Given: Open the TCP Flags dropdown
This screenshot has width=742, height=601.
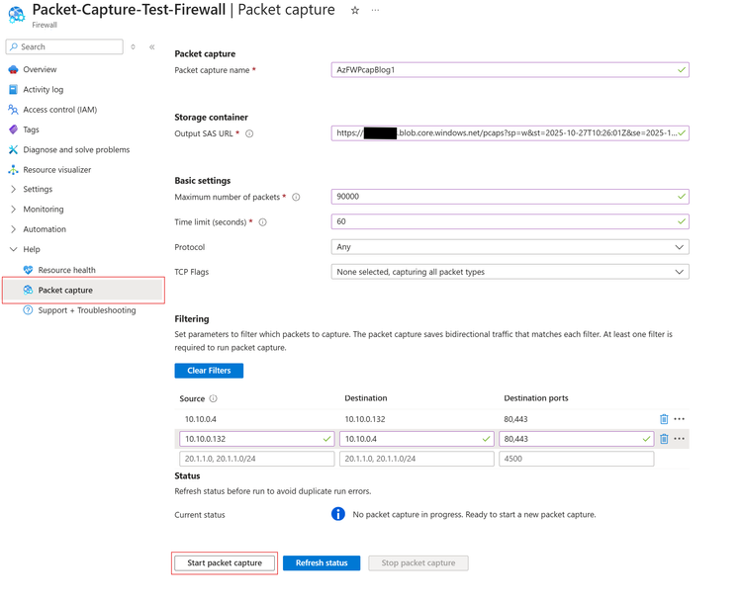Looking at the screenshot, I should click(510, 272).
